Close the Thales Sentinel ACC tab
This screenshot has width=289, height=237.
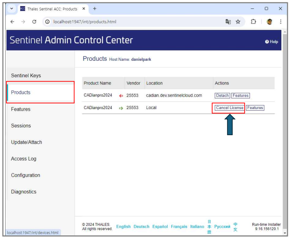(84, 9)
